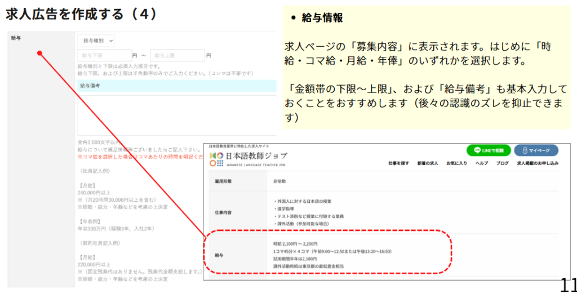Focus the 給与上限 input field
The height and width of the screenshot is (293, 577).
coord(176,55)
